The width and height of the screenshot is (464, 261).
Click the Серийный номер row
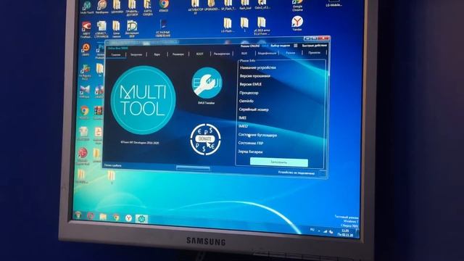[254, 109]
